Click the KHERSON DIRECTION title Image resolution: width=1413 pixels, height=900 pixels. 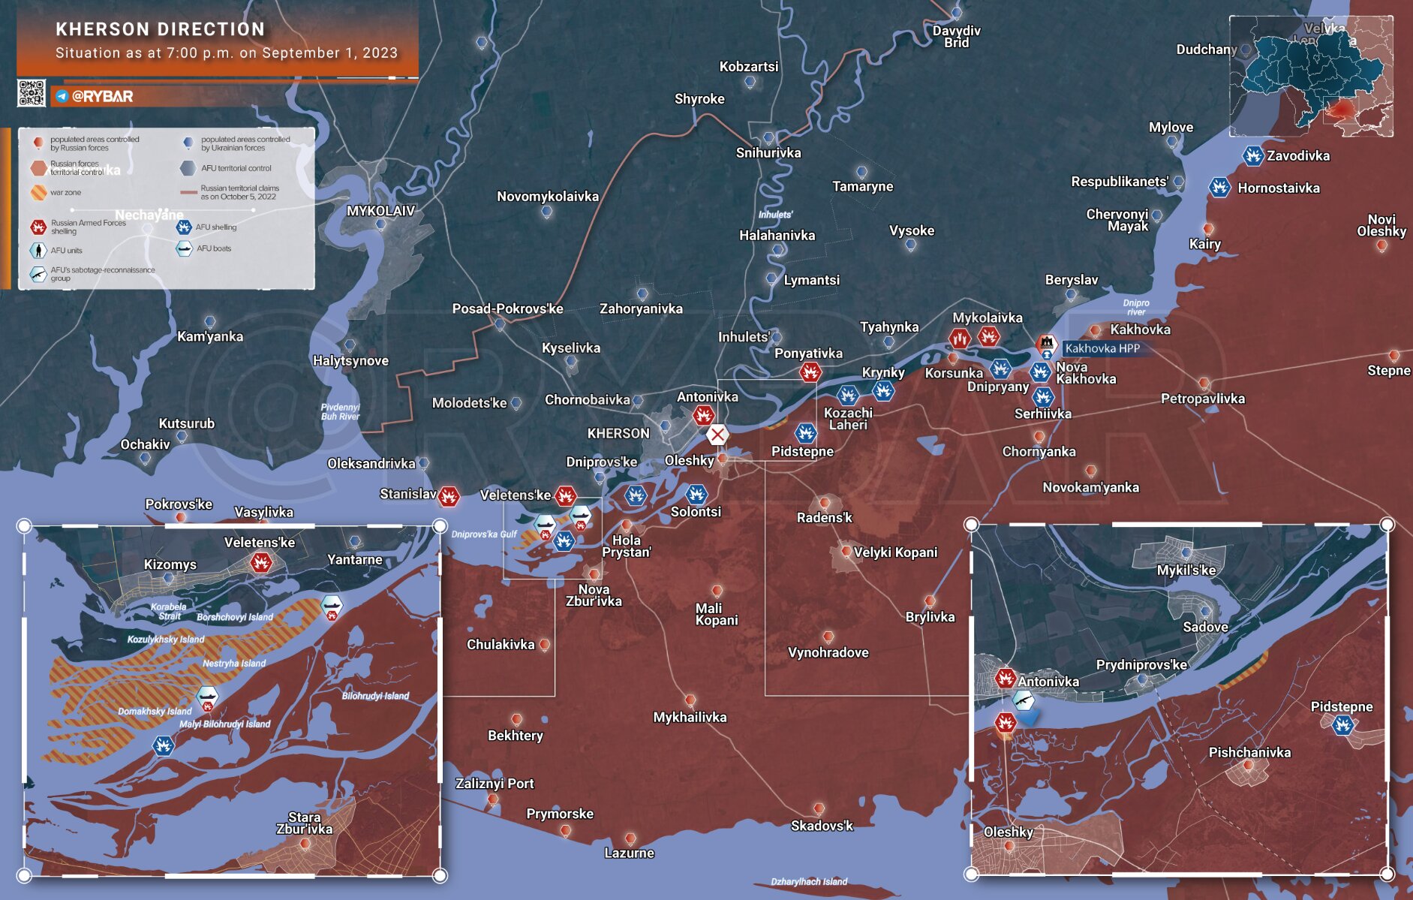161,29
